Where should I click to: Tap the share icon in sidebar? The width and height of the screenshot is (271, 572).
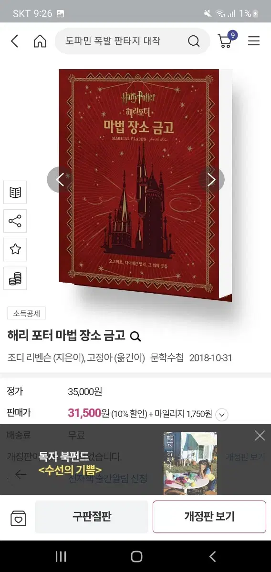coord(15,221)
